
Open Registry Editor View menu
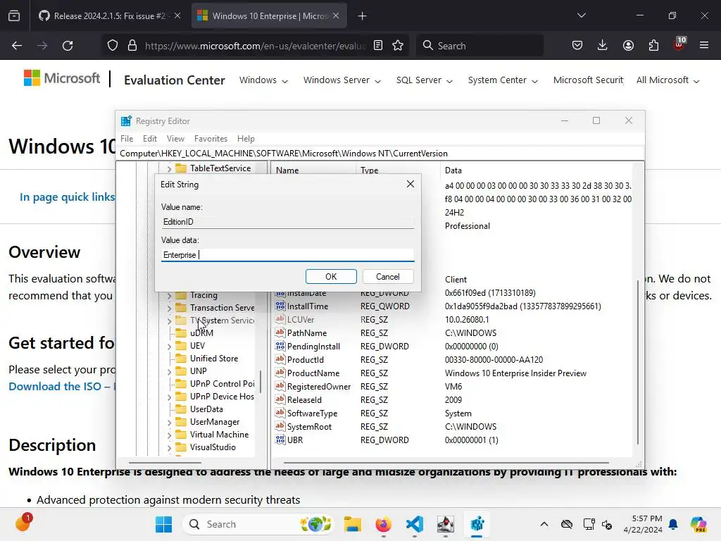pyautogui.click(x=175, y=139)
